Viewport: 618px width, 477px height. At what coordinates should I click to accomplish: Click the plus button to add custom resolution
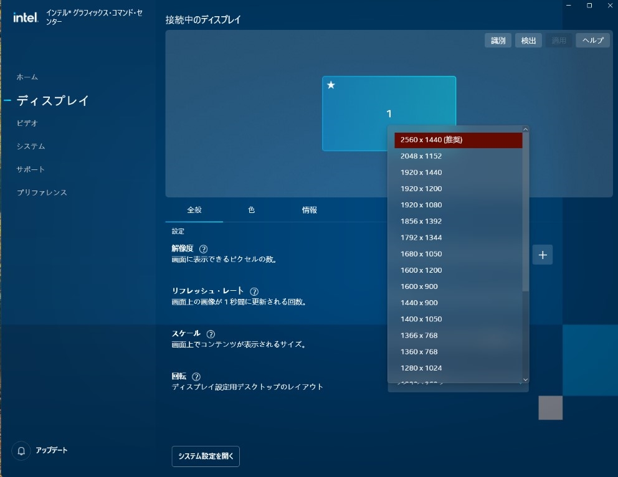tap(543, 255)
